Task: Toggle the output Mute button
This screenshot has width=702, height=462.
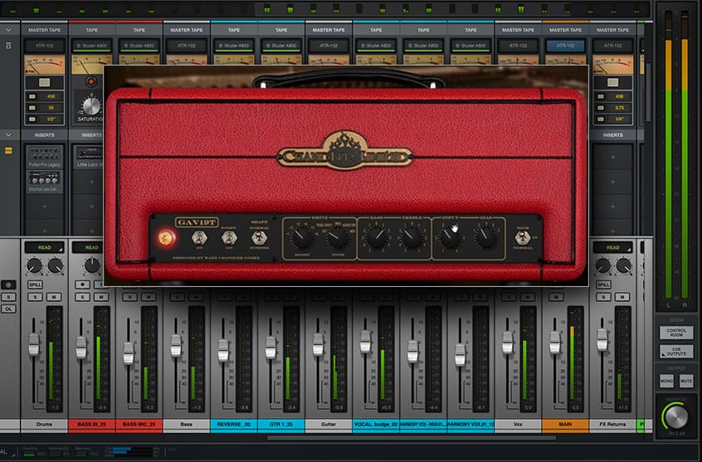Action: (686, 381)
